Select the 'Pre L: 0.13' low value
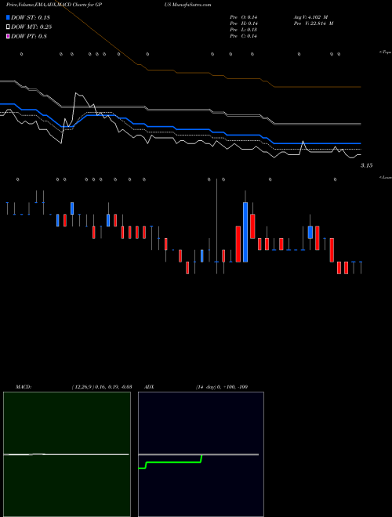This screenshot has height=517, width=392. click(x=244, y=30)
